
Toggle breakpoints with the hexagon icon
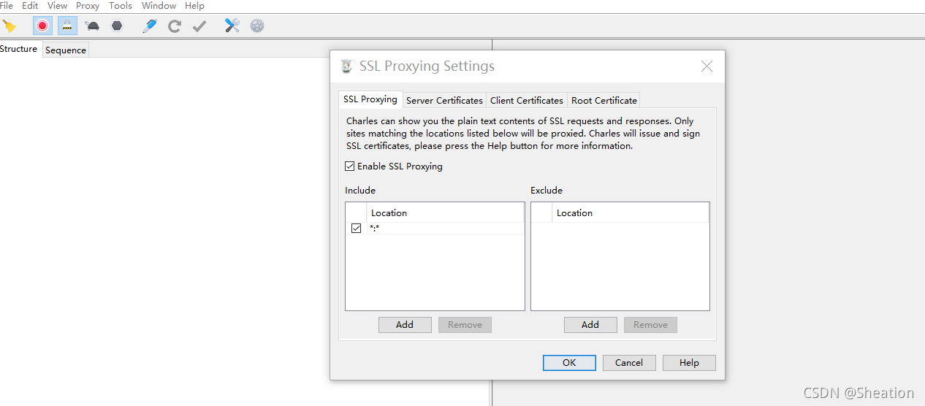(x=117, y=26)
